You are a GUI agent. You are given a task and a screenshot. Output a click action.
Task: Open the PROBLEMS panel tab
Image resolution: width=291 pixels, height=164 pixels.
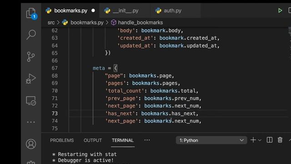coord(62,140)
